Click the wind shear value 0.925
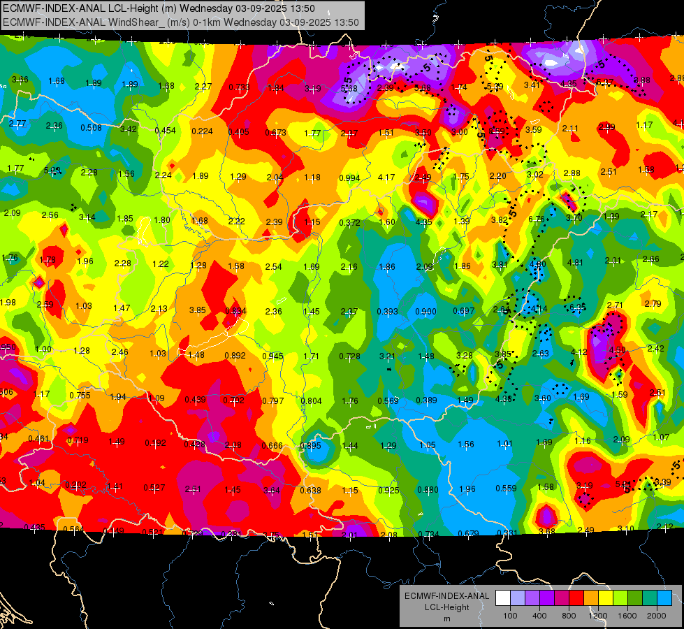 388,490
